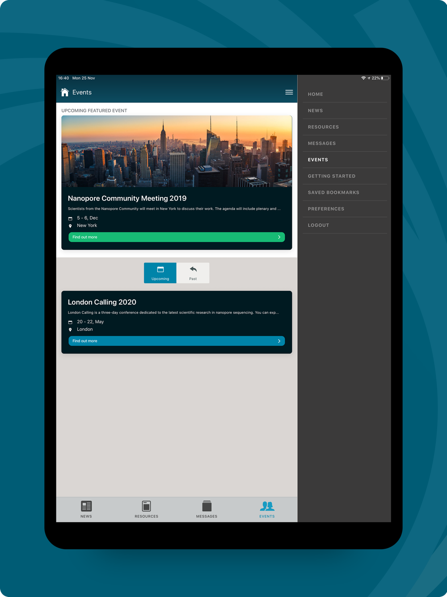
Task: Tap the 5 - 6, Dec date text
Action: [88, 218]
